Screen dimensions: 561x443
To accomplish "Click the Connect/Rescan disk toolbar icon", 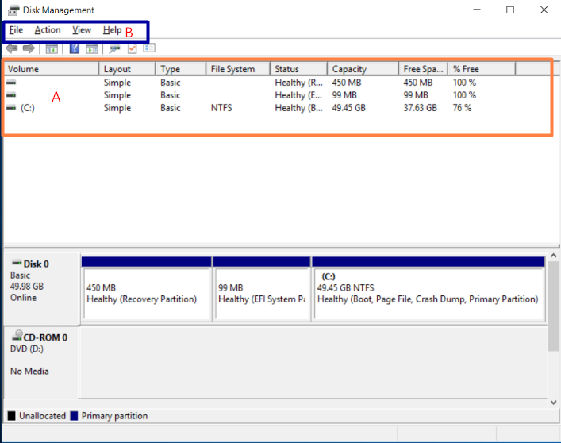I will click(x=114, y=49).
